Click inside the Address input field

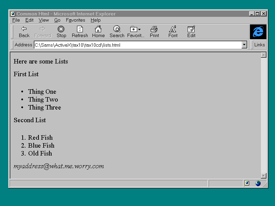137,45
